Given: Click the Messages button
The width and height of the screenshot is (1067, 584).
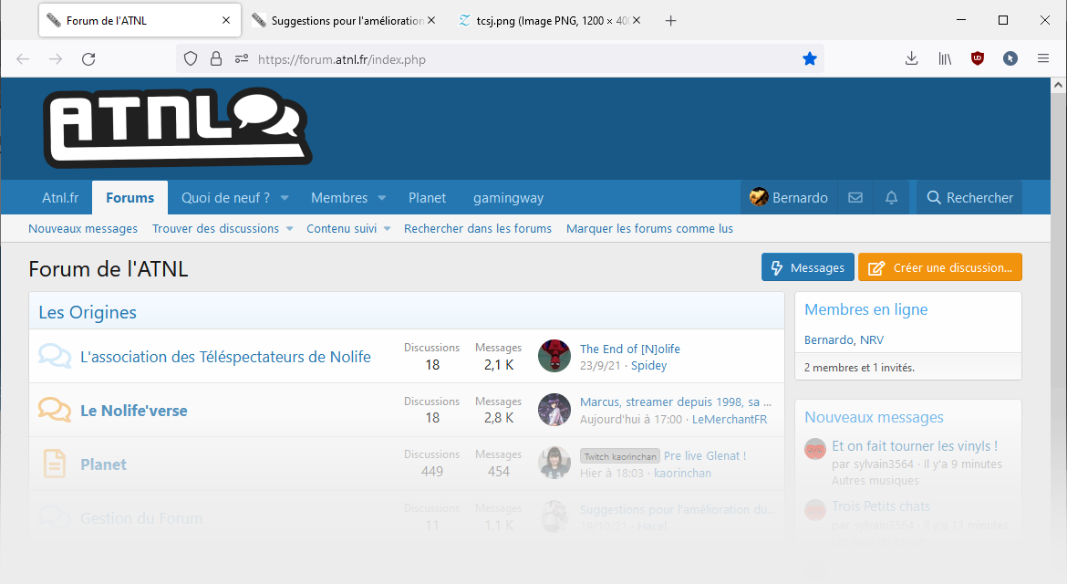Looking at the screenshot, I should (808, 267).
